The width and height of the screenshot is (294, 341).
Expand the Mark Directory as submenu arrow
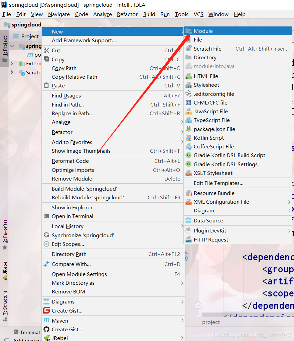[182, 283]
